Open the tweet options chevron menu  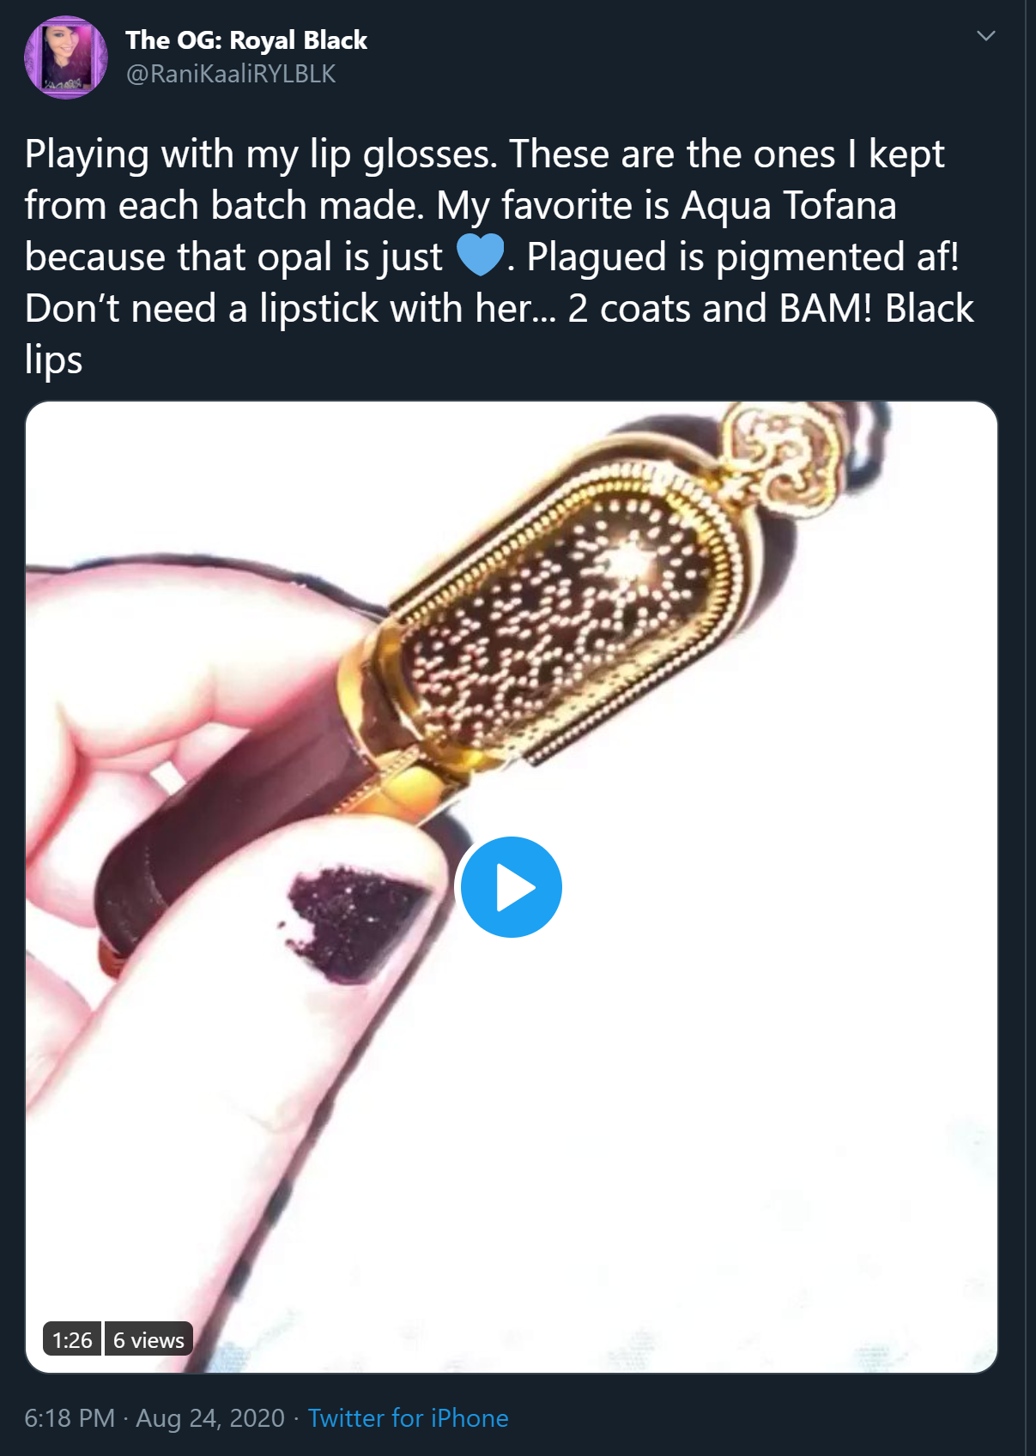[x=986, y=36]
